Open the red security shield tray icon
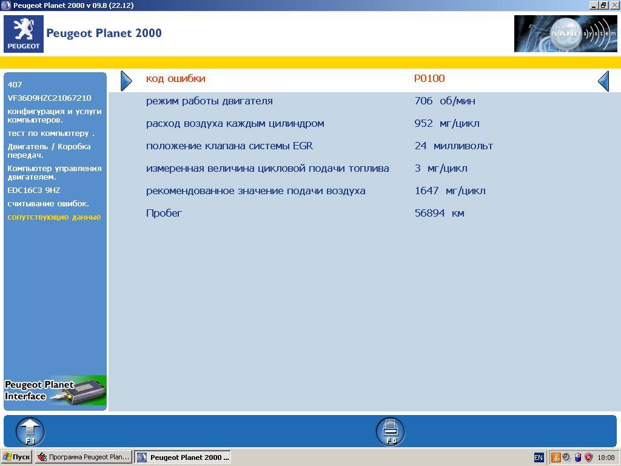This screenshot has height=466, width=621. coord(588,458)
